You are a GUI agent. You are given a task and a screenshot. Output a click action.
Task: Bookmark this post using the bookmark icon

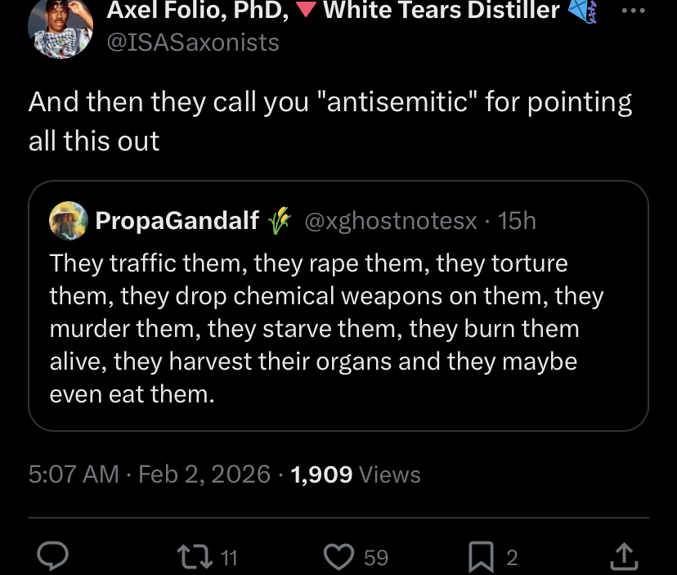click(x=480, y=557)
